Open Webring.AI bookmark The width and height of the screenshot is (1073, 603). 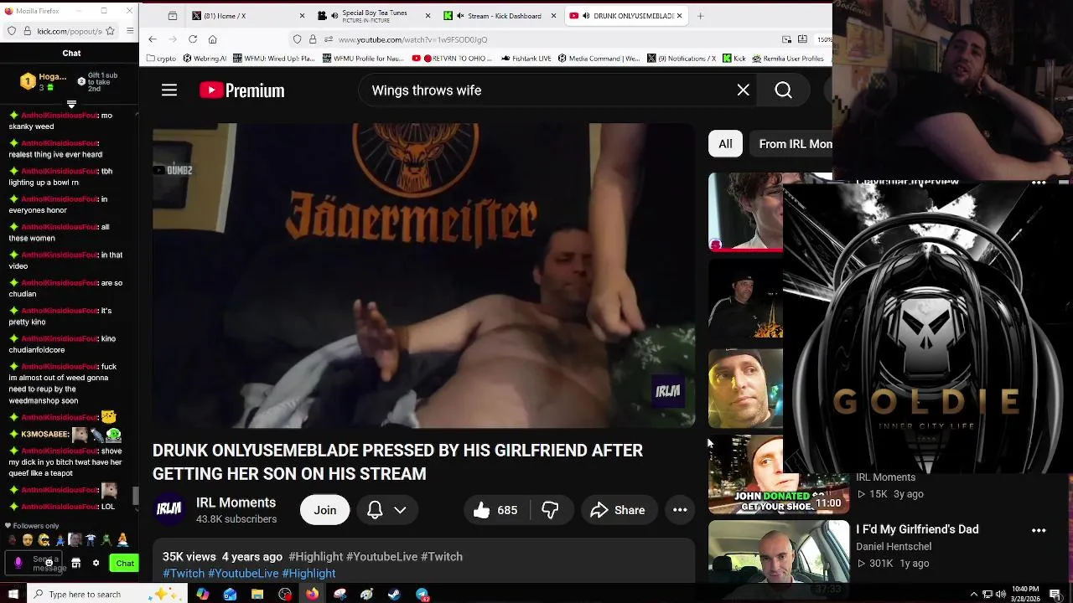205,59
